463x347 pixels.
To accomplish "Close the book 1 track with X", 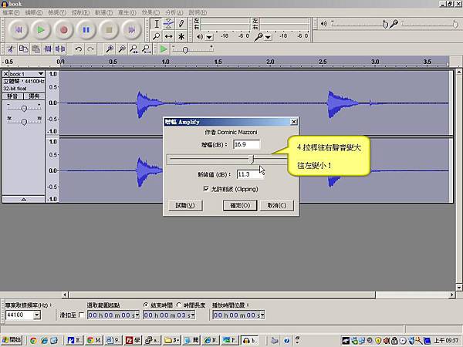I will coord(5,74).
